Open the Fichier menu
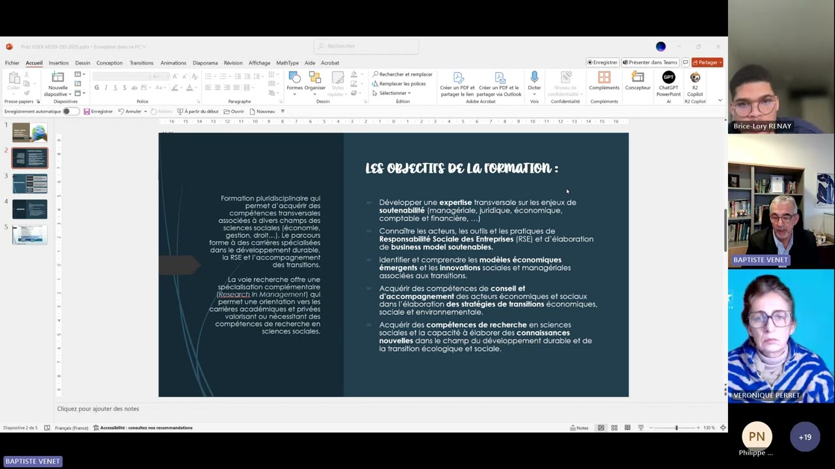Screen dimensions: 835x469 point(12,63)
